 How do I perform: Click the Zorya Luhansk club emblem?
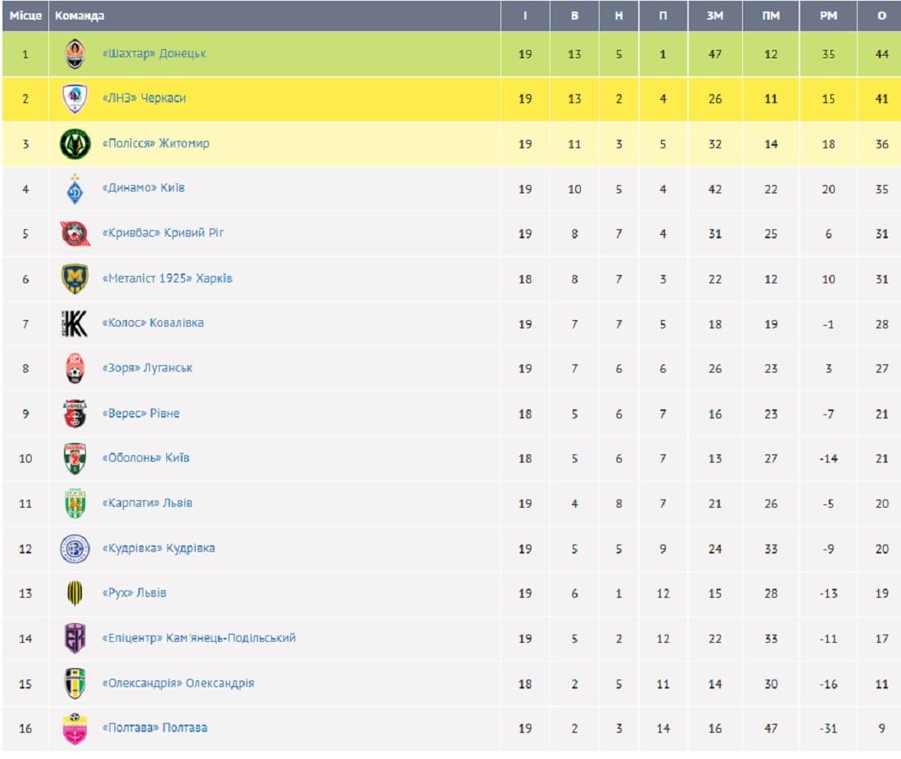pyautogui.click(x=75, y=368)
